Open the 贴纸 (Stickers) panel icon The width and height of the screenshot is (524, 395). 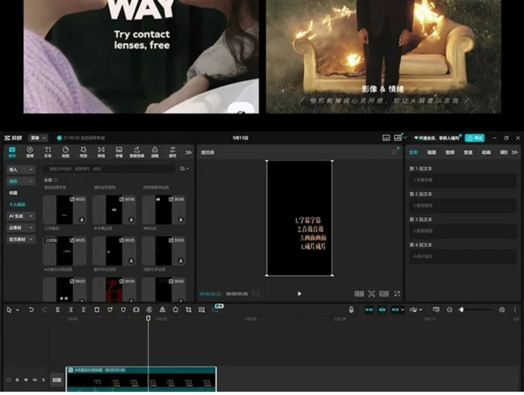(x=65, y=152)
